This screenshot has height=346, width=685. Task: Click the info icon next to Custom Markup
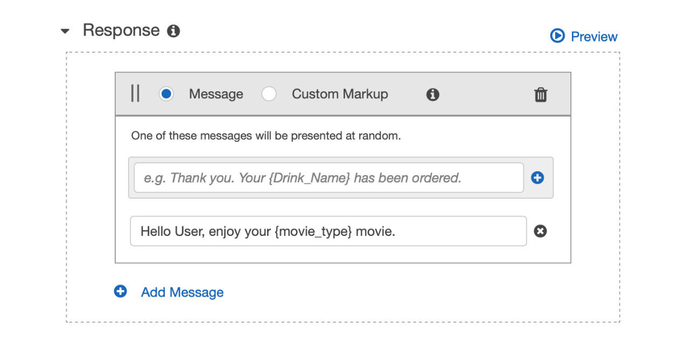(x=432, y=95)
